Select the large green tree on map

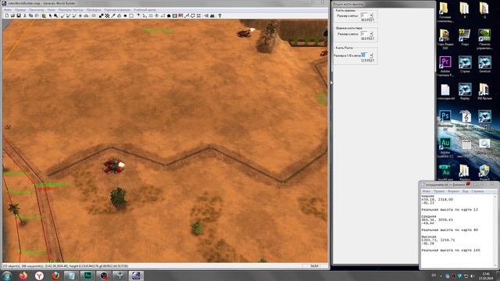pos(118,197)
